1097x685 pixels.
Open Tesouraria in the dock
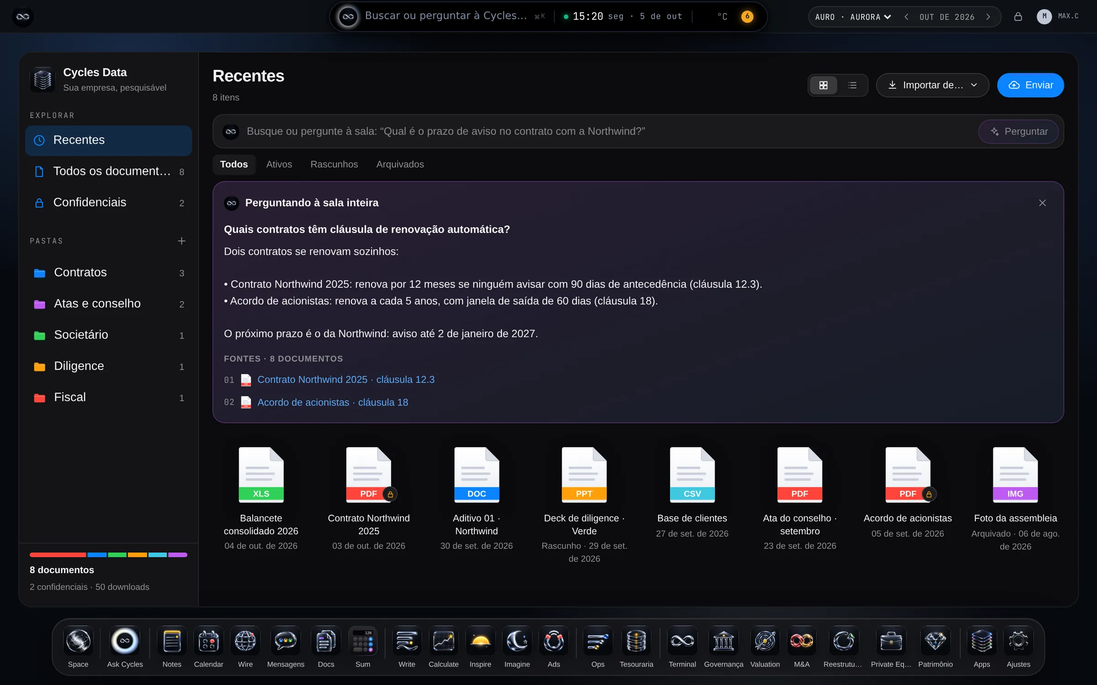[636, 646]
